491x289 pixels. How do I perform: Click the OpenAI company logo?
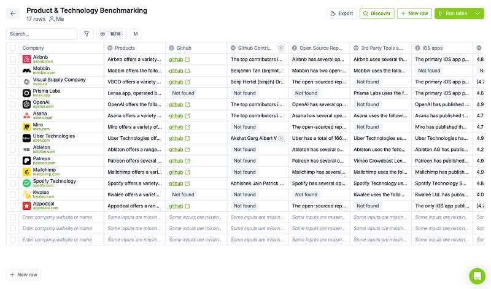click(x=26, y=104)
